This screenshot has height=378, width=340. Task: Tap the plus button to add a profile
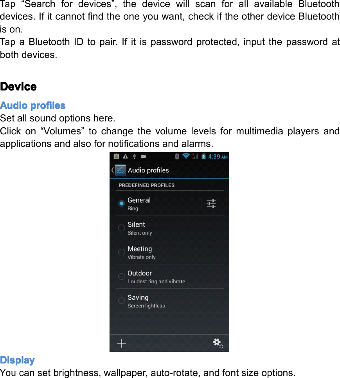(121, 343)
